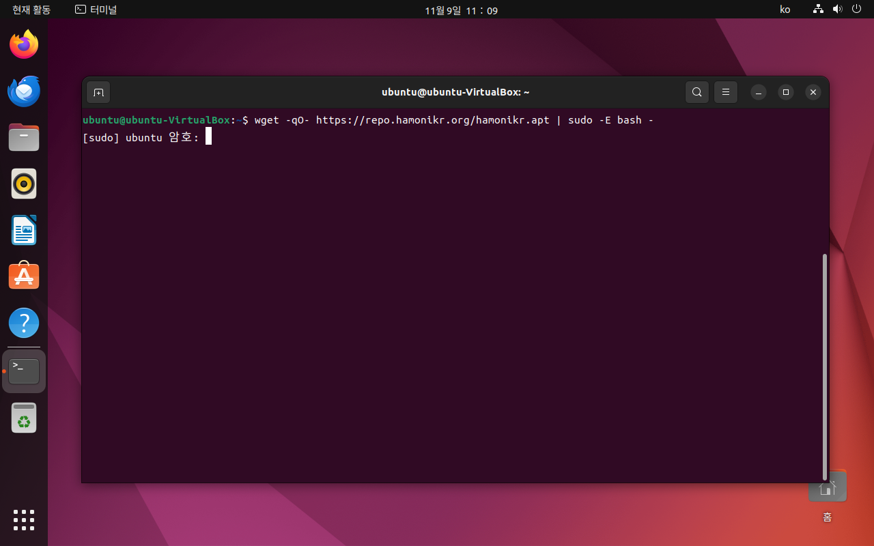Select the Terminal icon in the dock
Screen dimensions: 874x546
click(24, 371)
